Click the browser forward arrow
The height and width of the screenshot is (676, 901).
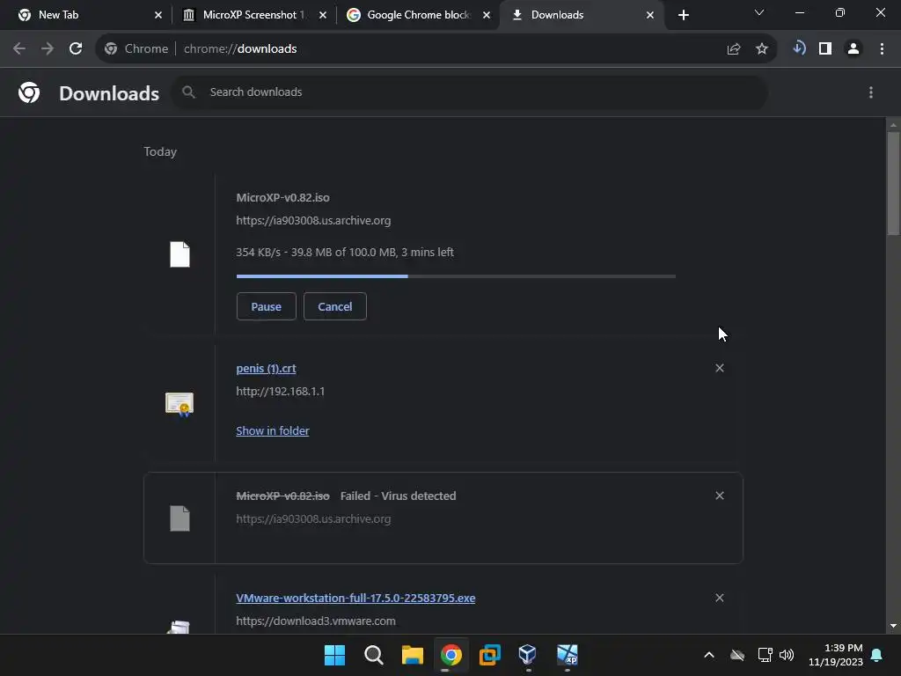(48, 49)
